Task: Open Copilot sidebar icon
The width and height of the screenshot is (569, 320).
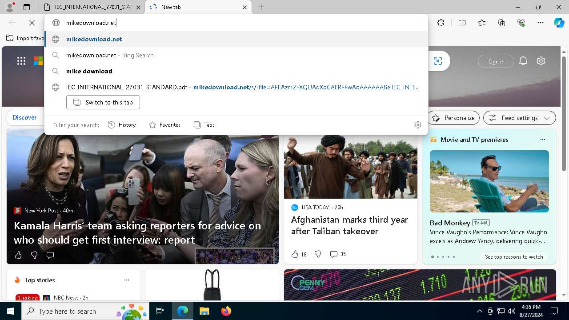Action: [559, 23]
